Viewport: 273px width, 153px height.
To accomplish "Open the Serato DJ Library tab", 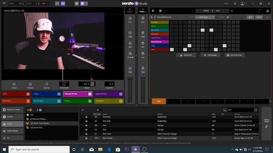I will point(12,110).
